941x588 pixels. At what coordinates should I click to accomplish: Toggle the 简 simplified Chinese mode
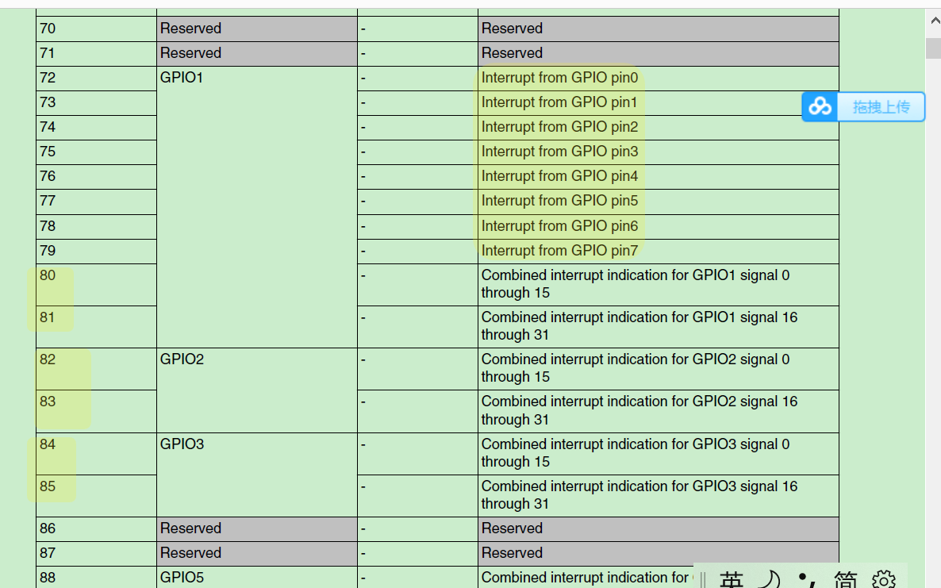coord(846,580)
